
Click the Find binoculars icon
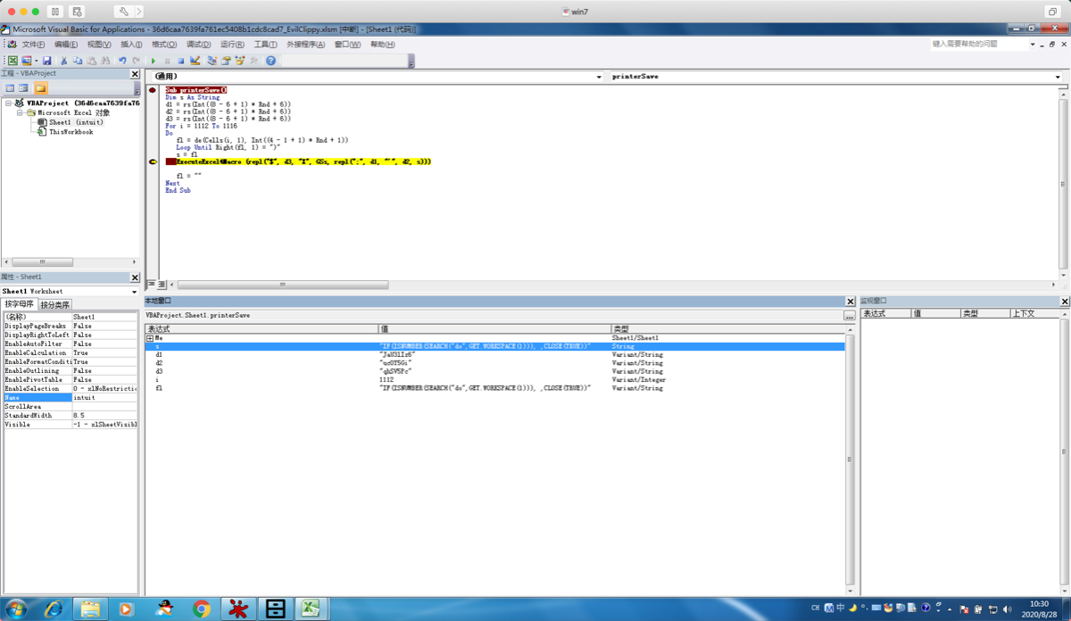click(x=105, y=61)
